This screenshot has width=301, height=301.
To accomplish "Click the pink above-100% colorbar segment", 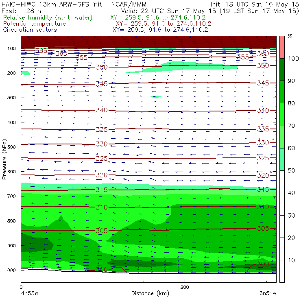I will [282, 47].
